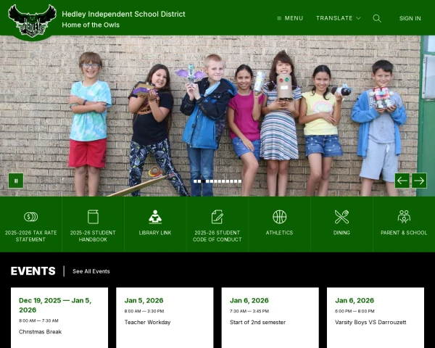Select the last slideshow indicator dot
The width and height of the screenshot is (435, 348).
click(240, 181)
